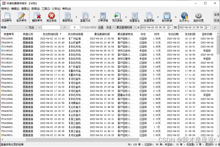Open the 并且 logic dropdown
The width and height of the screenshot is (220, 147).
tap(110, 27)
